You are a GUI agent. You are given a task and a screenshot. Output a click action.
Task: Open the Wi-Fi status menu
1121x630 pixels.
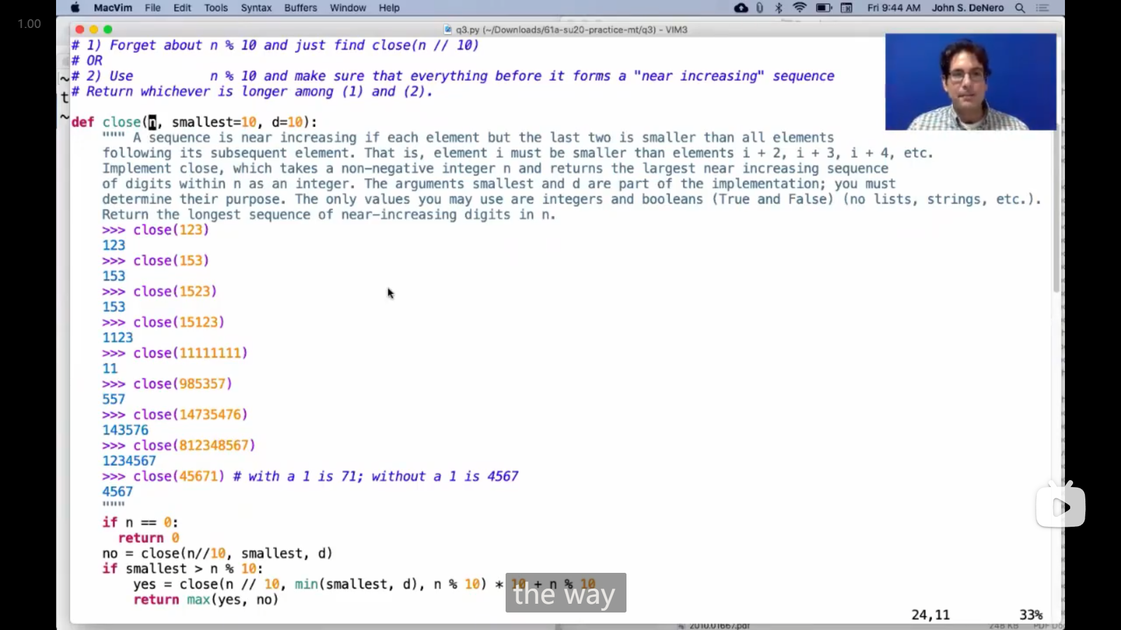click(x=800, y=8)
